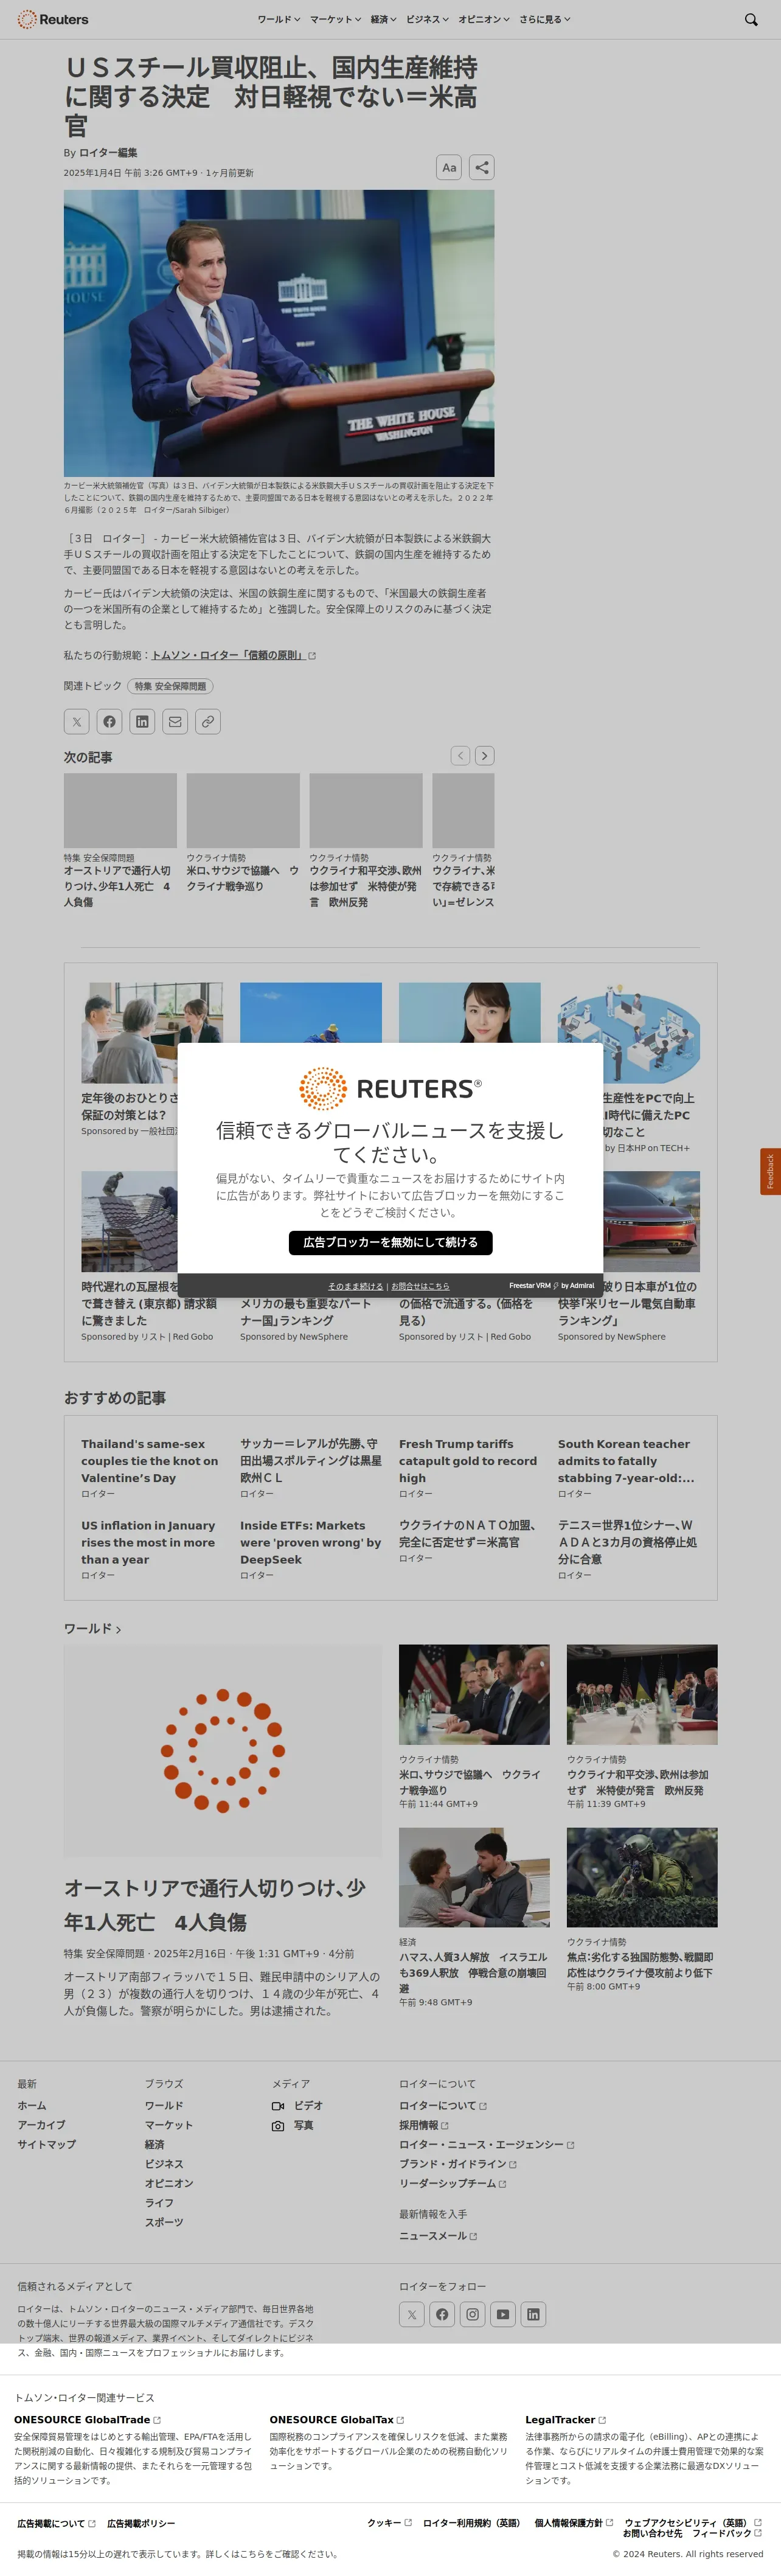Share article on LinkedIn below article
This screenshot has width=781, height=2576.
pos(143,721)
